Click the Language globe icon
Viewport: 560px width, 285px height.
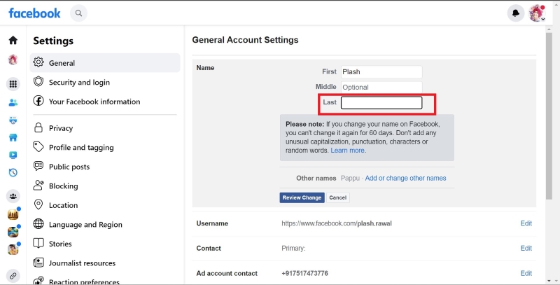38,224
